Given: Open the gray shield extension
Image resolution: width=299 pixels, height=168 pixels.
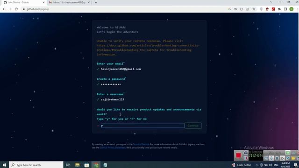Looking at the screenshot, I should pyautogui.click(x=261, y=9).
